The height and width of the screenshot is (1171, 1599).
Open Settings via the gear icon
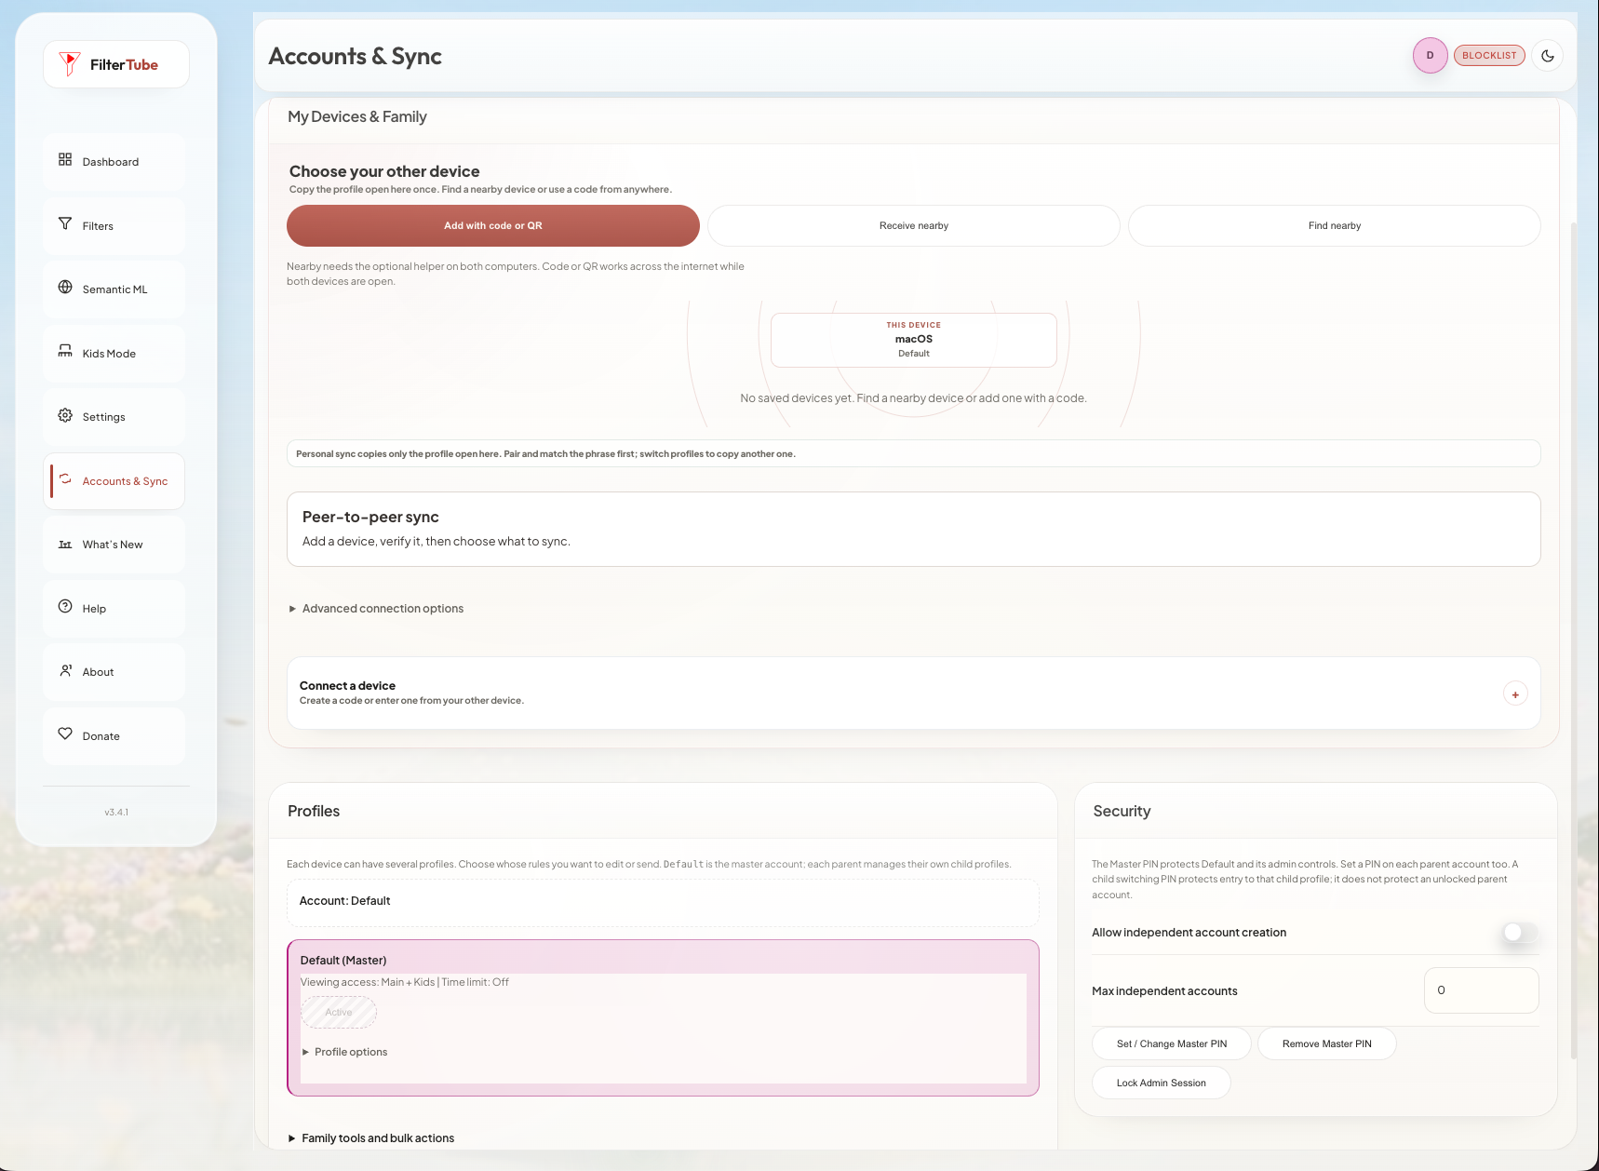tap(65, 415)
